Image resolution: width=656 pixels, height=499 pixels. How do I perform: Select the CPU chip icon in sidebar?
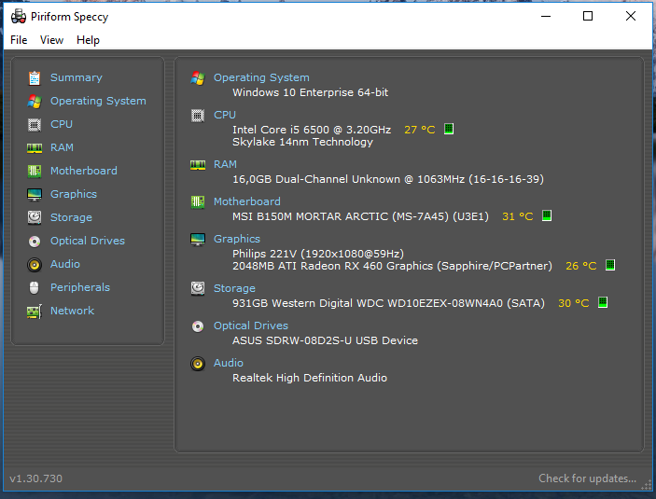point(35,124)
